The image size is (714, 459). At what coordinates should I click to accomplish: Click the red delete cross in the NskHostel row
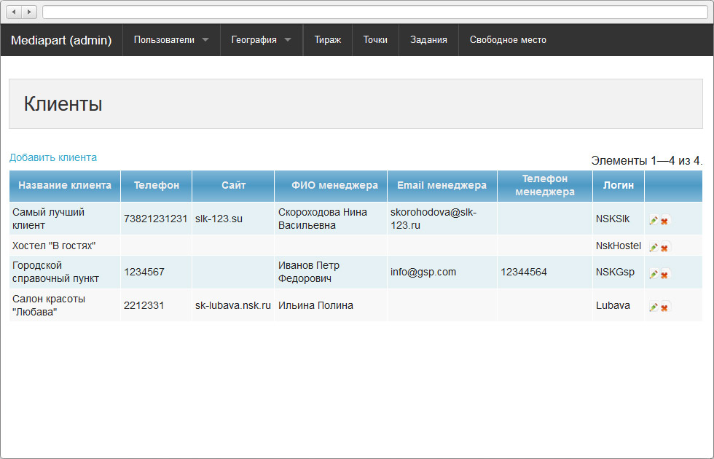(664, 247)
